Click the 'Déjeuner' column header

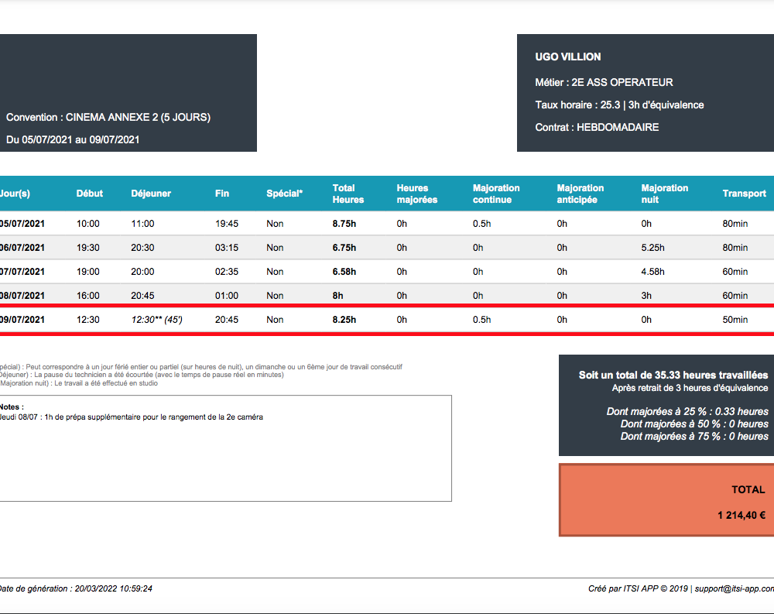click(x=151, y=194)
